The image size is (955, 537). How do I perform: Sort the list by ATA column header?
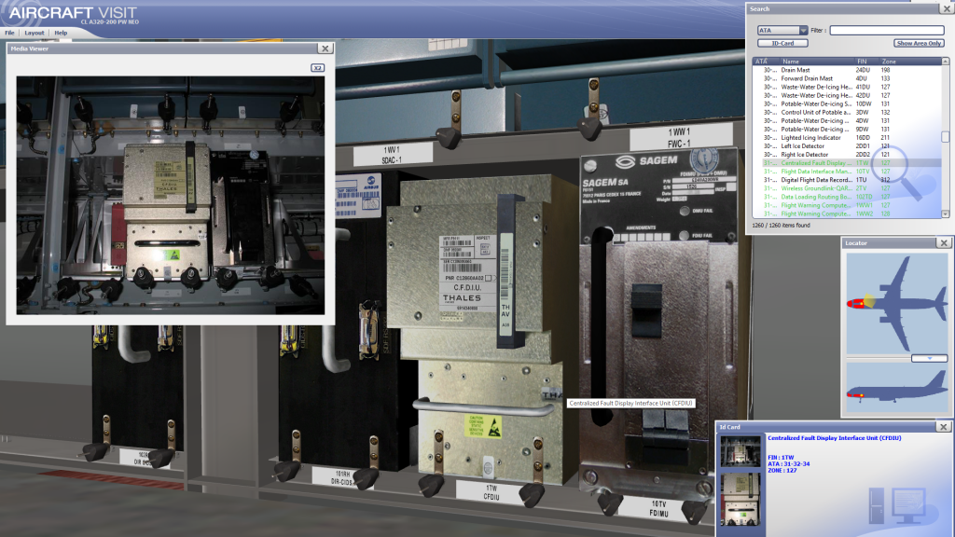(765, 62)
